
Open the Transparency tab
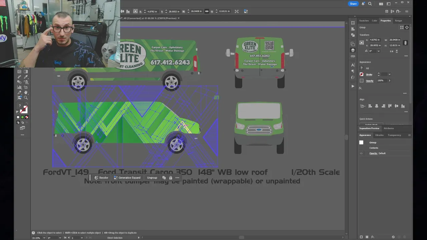click(394, 135)
